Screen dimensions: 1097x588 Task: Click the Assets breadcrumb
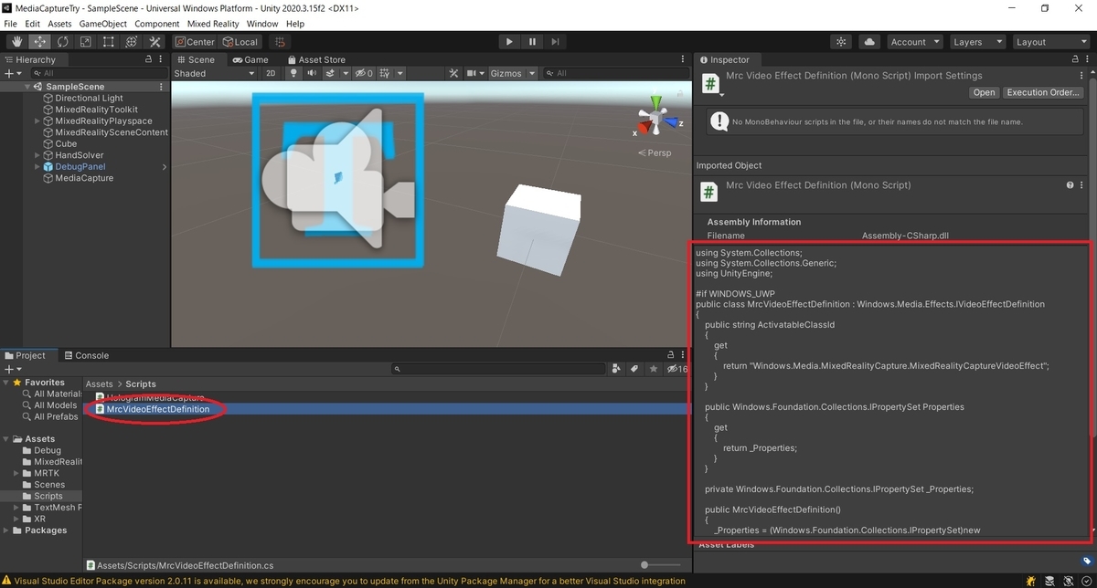[x=100, y=384]
